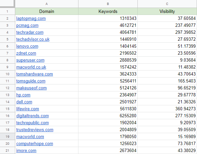Screen dimensions: 197x154
Task: Visit the dell.com link
Action: tap(24, 102)
